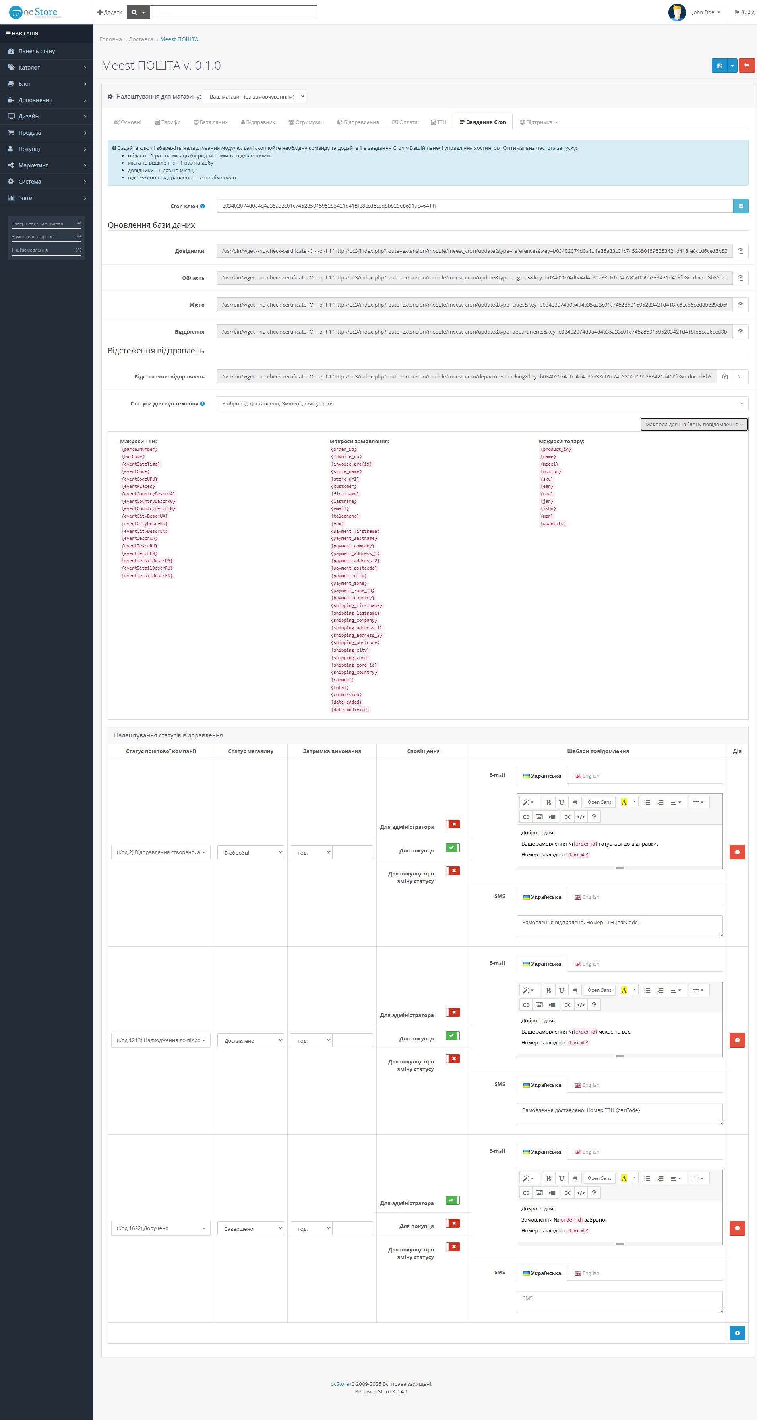Switch to the Тарифи tab
This screenshot has width=757, height=1420.
[x=167, y=122]
